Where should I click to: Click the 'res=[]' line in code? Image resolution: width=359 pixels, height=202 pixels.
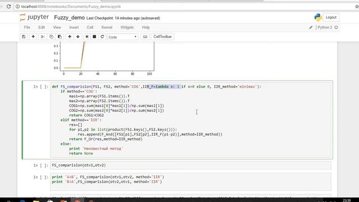[76, 125]
